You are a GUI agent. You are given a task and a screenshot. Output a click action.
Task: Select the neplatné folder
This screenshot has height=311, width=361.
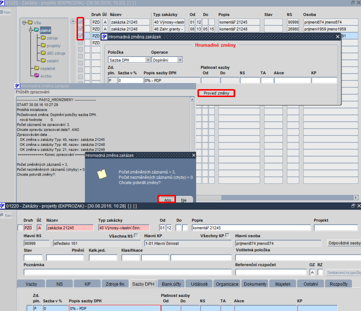[x=47, y=69]
